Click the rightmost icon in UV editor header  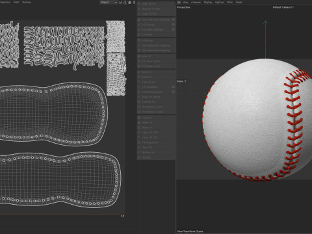point(134,3)
